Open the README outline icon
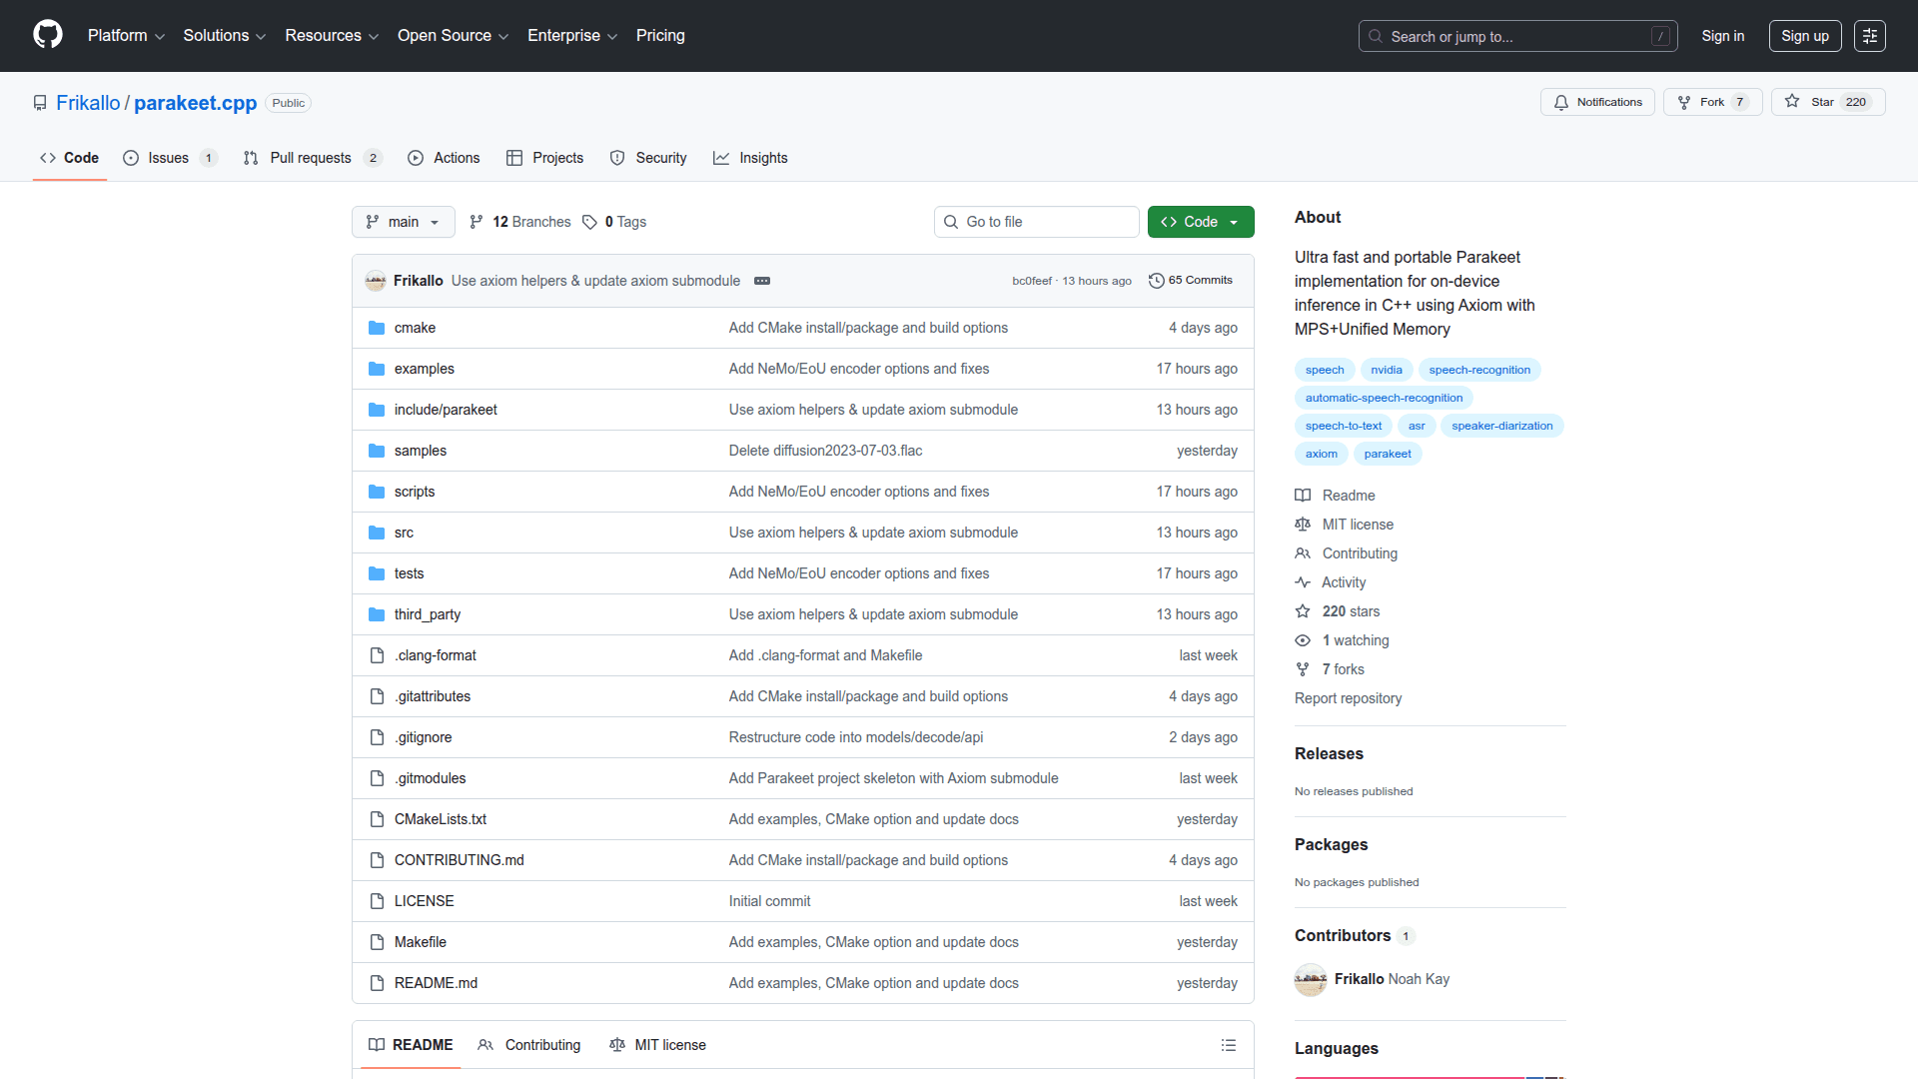The width and height of the screenshot is (1918, 1079). click(x=1228, y=1045)
